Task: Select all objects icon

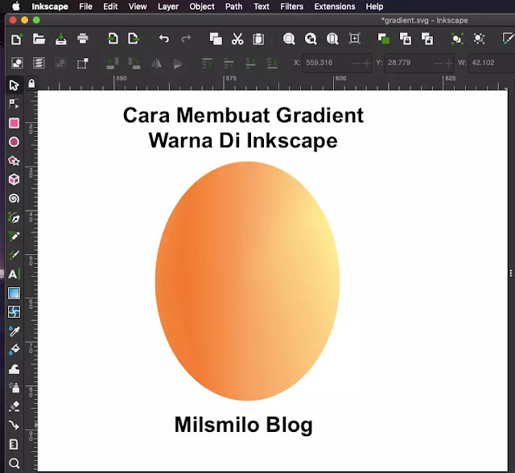Action: pyautogui.click(x=17, y=63)
